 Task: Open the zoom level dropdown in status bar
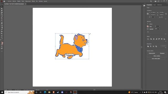pyautogui.click(x=9, y=90)
